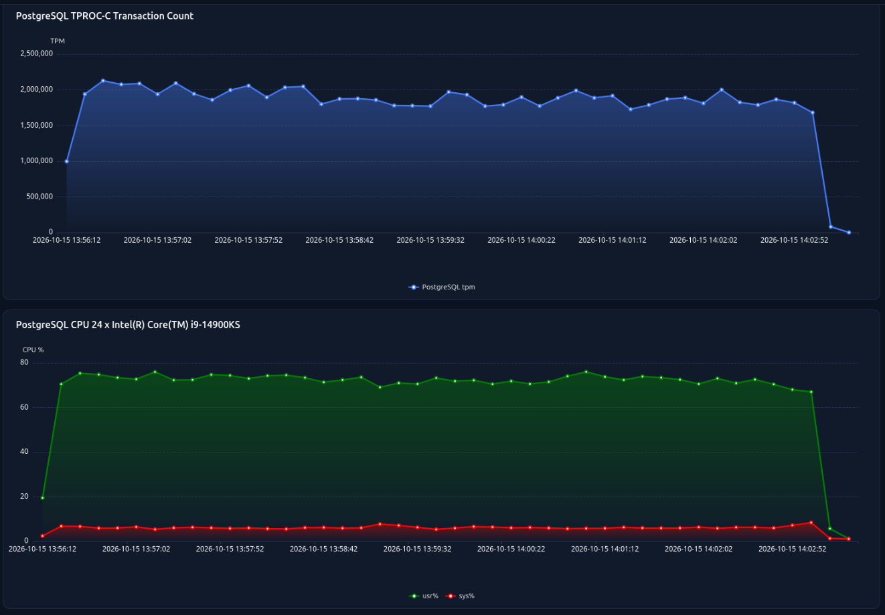The height and width of the screenshot is (615, 885).
Task: Toggle the usr% legend series
Action: click(424, 596)
